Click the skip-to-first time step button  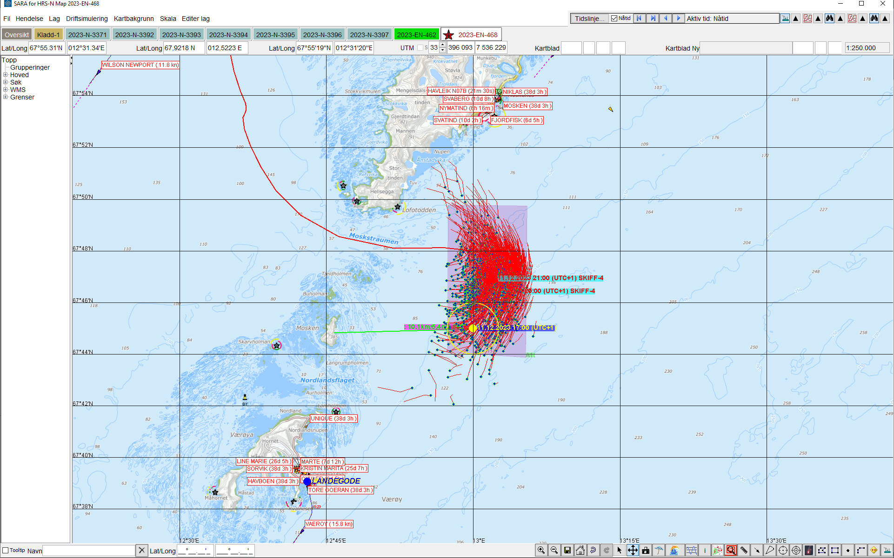(x=640, y=19)
